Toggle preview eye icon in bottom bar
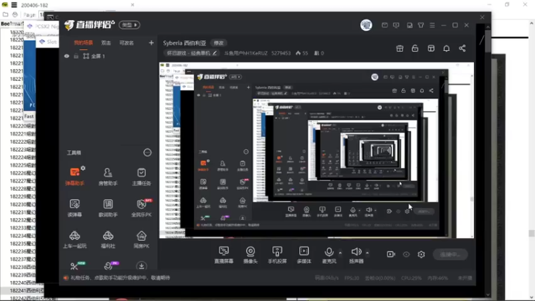This screenshot has width=535, height=301. point(406,254)
